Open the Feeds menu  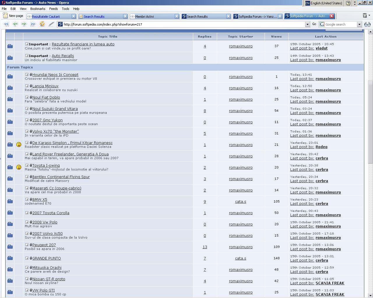click(53, 9)
